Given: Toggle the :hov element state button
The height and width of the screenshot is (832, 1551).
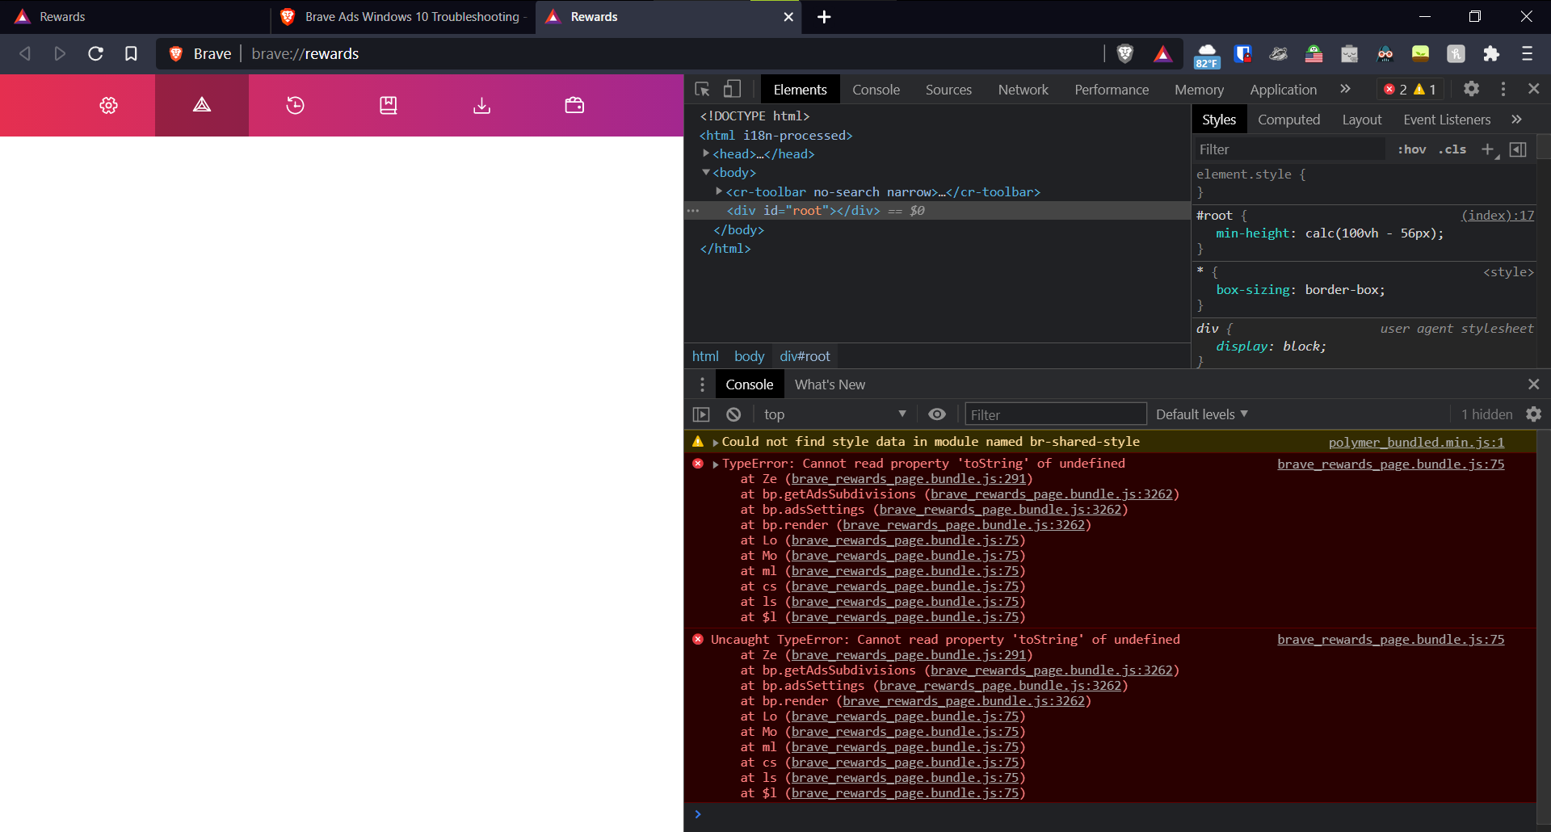Looking at the screenshot, I should pos(1411,149).
